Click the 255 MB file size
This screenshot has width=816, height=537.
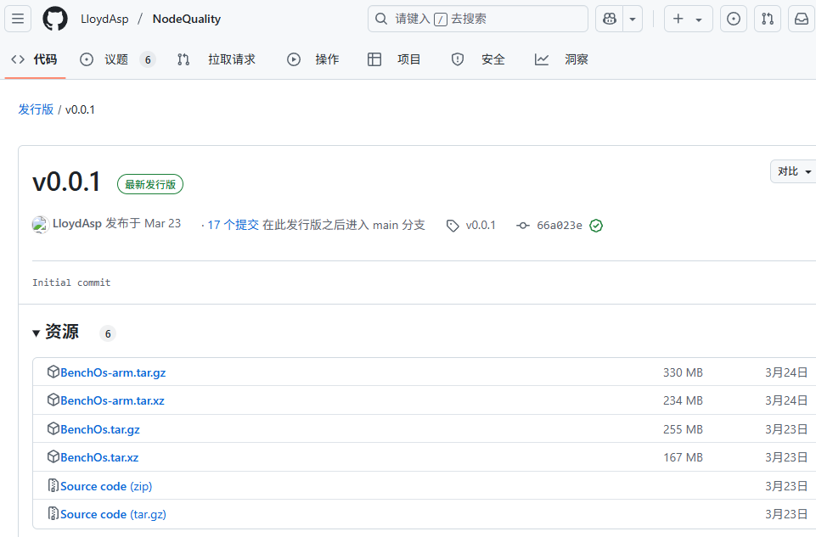coord(683,429)
